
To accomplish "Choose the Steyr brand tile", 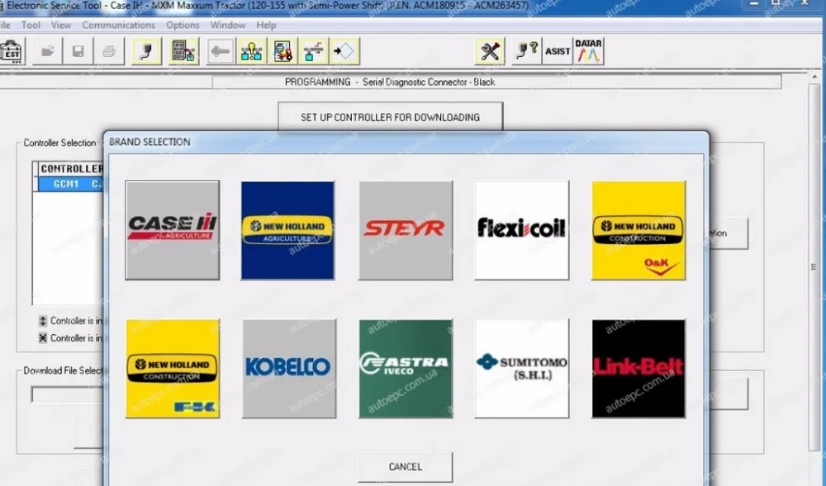I will click(406, 230).
